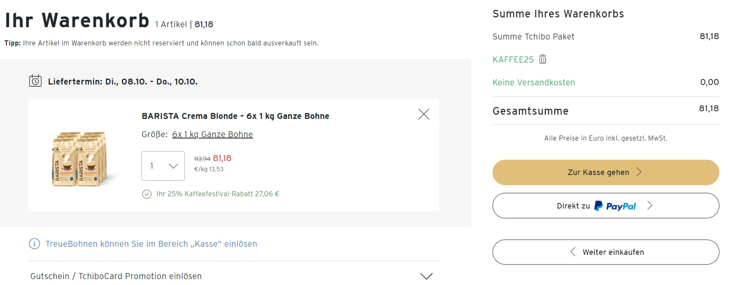
Task: Expand the Gutschein / TchiboCard section chevron
Action: coord(426,277)
